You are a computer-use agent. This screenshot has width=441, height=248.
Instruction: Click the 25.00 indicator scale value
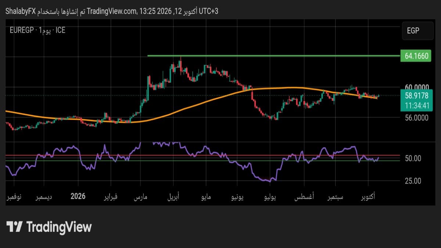coord(413,181)
